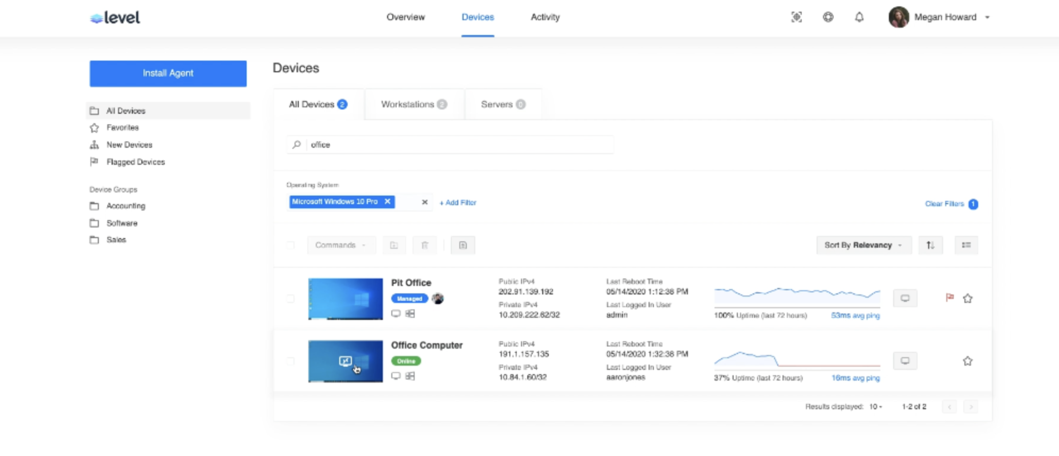Viewport: 1059px width, 456px height.
Task: Open the Pit Office screen thumbnail
Action: [346, 299]
